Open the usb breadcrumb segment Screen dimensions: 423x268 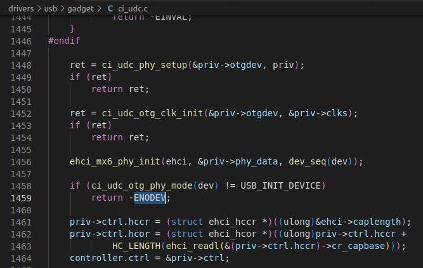pyautogui.click(x=51, y=9)
